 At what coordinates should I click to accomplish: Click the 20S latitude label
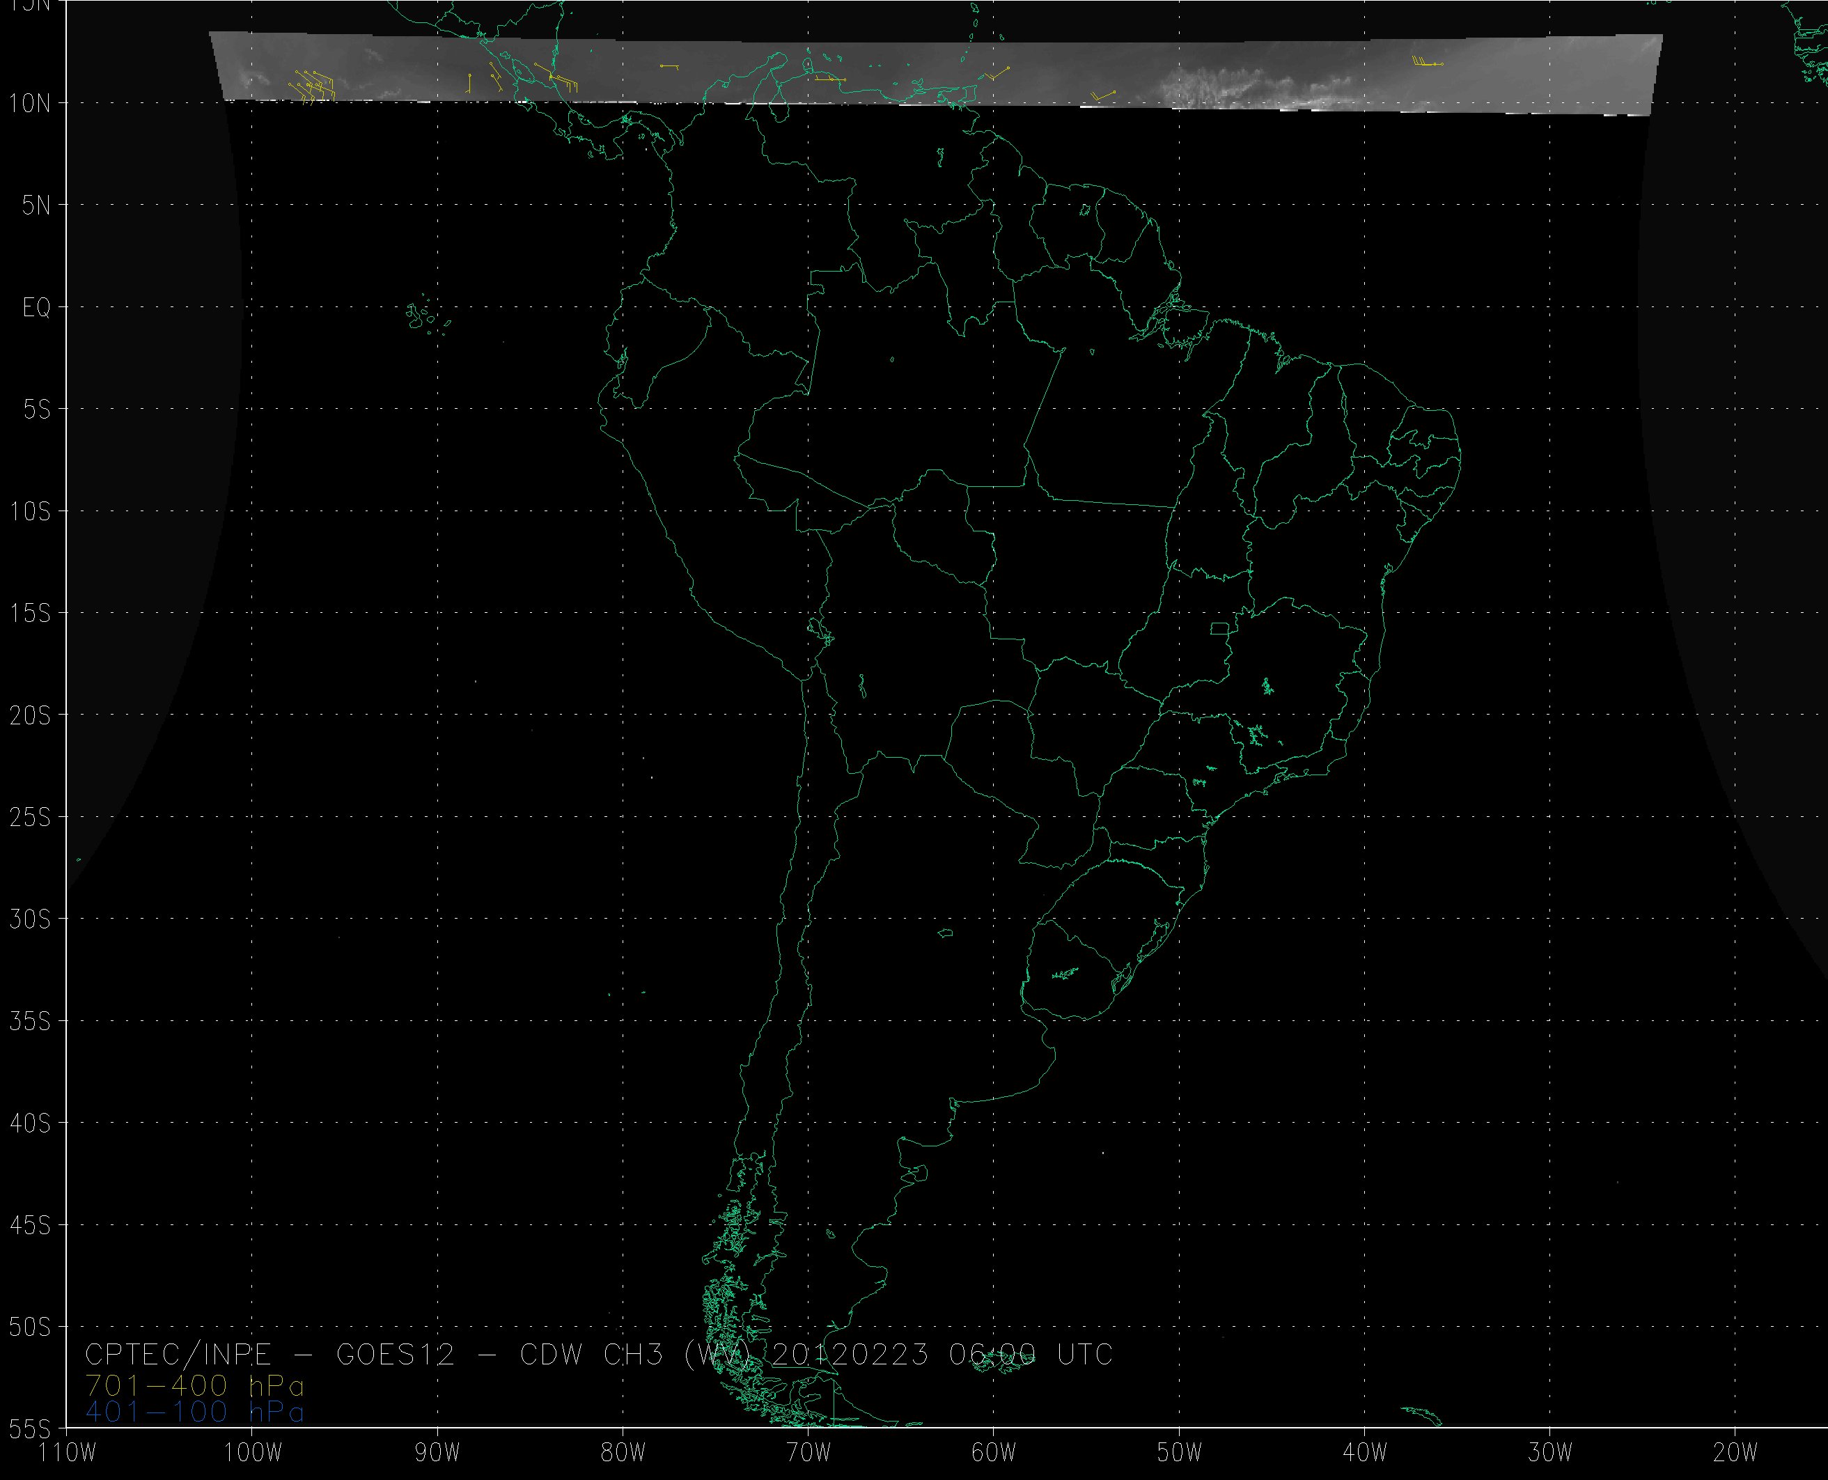pyautogui.click(x=30, y=716)
